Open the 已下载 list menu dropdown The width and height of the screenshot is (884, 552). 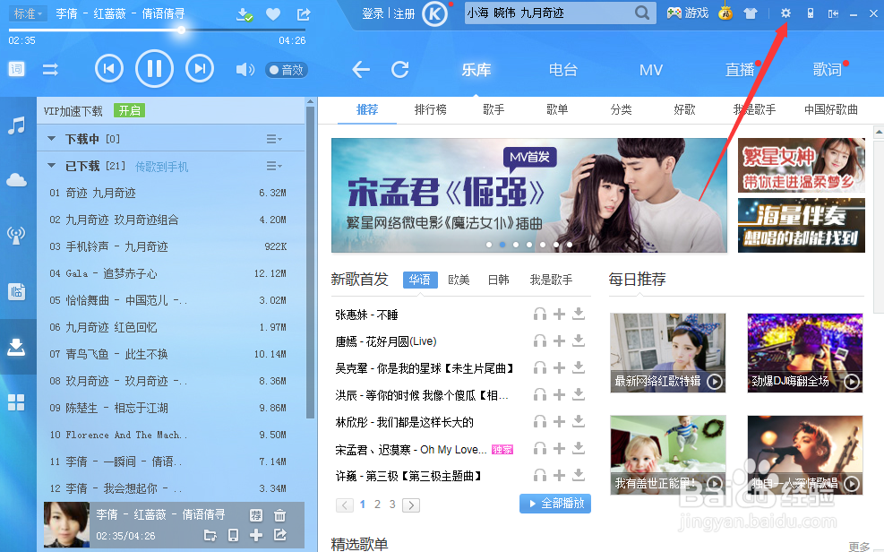pos(274,166)
